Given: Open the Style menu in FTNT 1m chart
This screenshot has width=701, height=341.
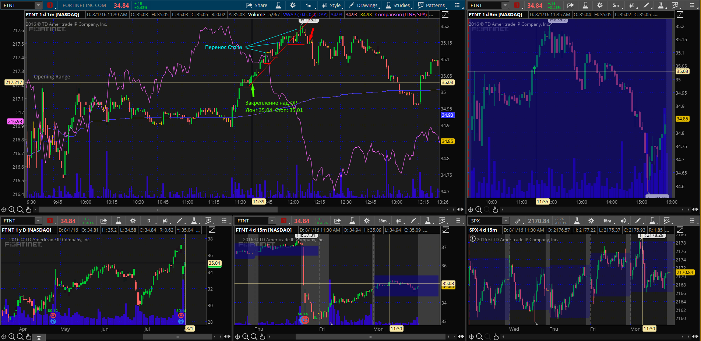Looking at the screenshot, I should pos(331,5).
